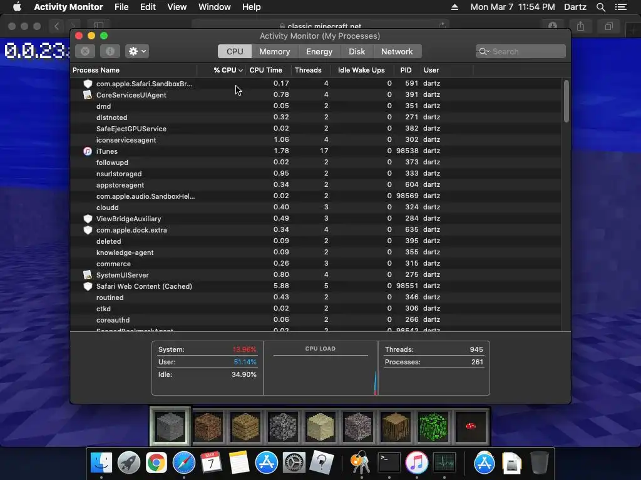Open System Preferences from the Dock
The height and width of the screenshot is (480, 641).
(x=294, y=463)
